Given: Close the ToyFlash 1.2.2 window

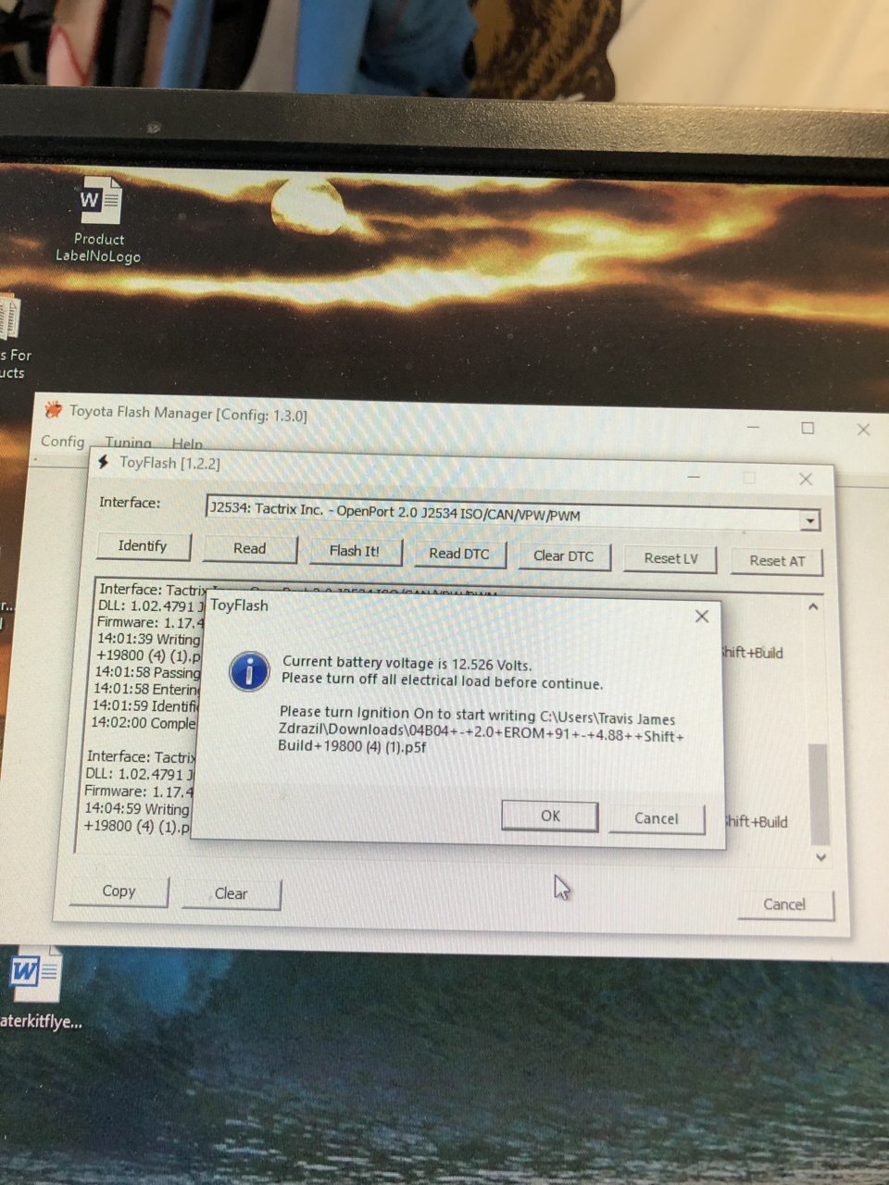Looking at the screenshot, I should coord(806,479).
